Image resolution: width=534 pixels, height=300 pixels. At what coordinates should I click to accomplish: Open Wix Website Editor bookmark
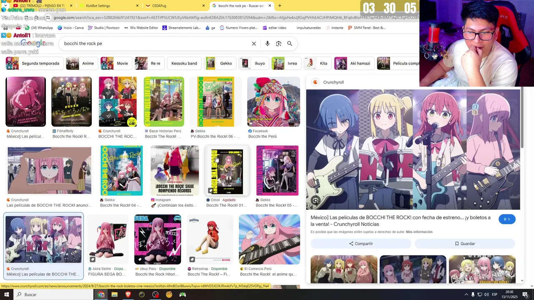(x=141, y=27)
